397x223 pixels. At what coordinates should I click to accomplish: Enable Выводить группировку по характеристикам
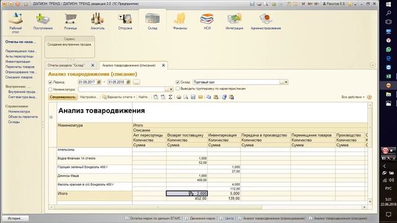coord(177,89)
